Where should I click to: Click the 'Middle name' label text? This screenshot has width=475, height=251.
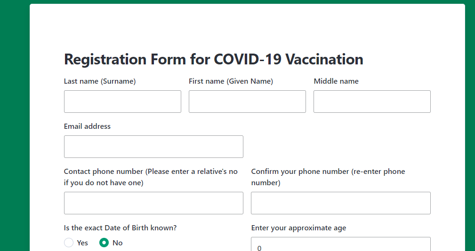[336, 81]
